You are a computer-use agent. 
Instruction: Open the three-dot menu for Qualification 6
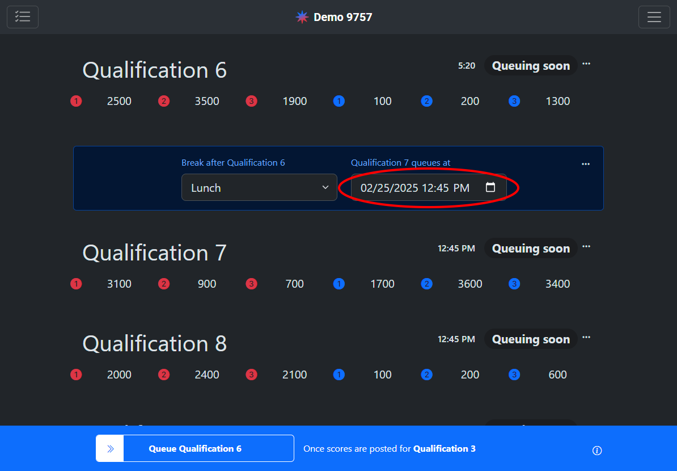(x=586, y=64)
